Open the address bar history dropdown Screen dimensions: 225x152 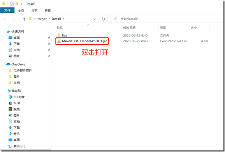[x=95, y=19]
